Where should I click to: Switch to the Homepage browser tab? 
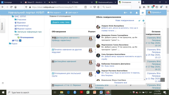coord(12,2)
